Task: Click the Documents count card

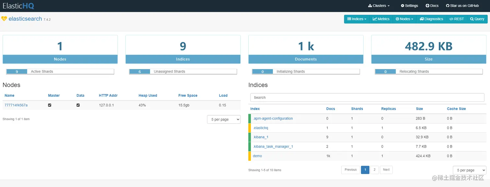Action: [x=306, y=49]
